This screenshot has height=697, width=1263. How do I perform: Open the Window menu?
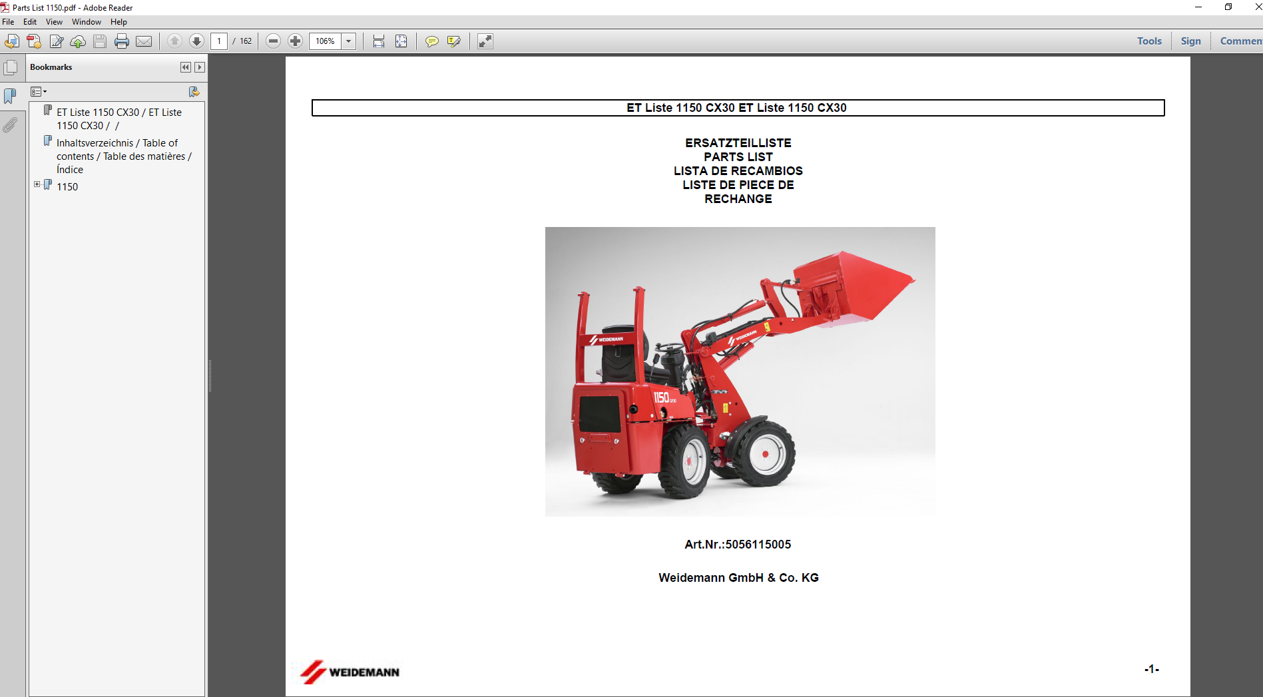click(x=87, y=22)
